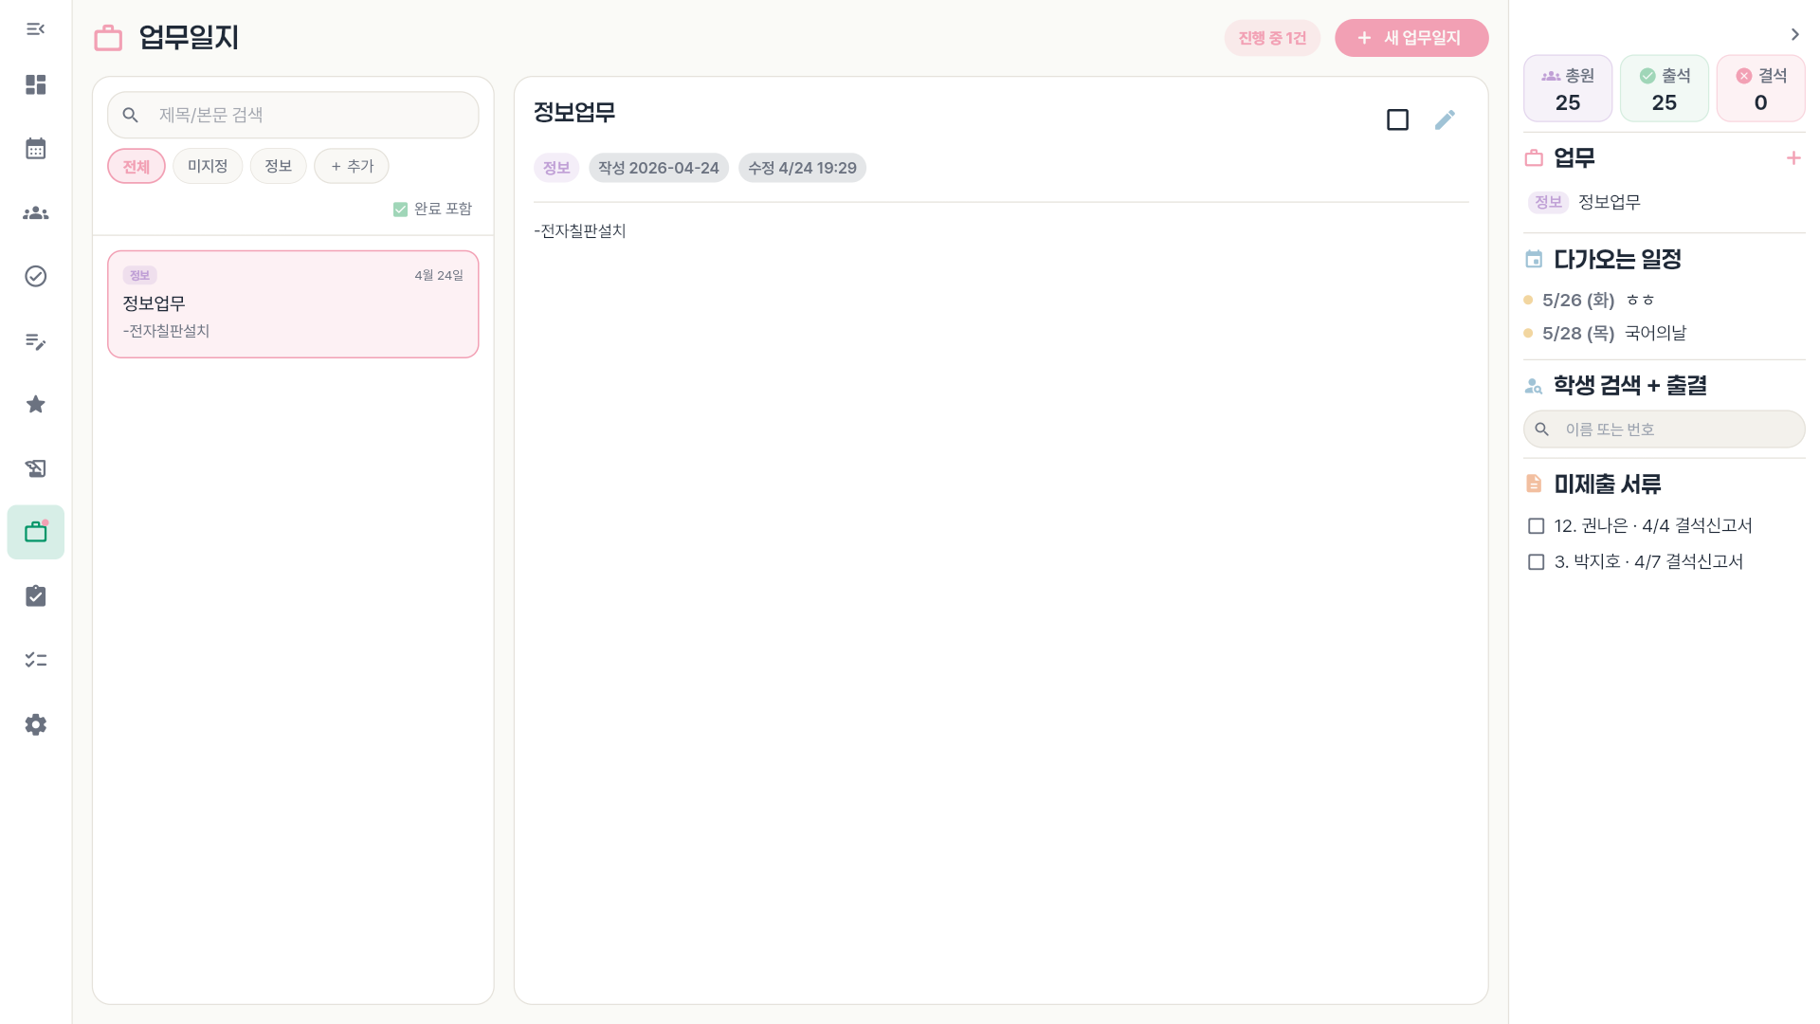
Task: Click the 작성 2026-04-24 chip
Action: point(659,168)
